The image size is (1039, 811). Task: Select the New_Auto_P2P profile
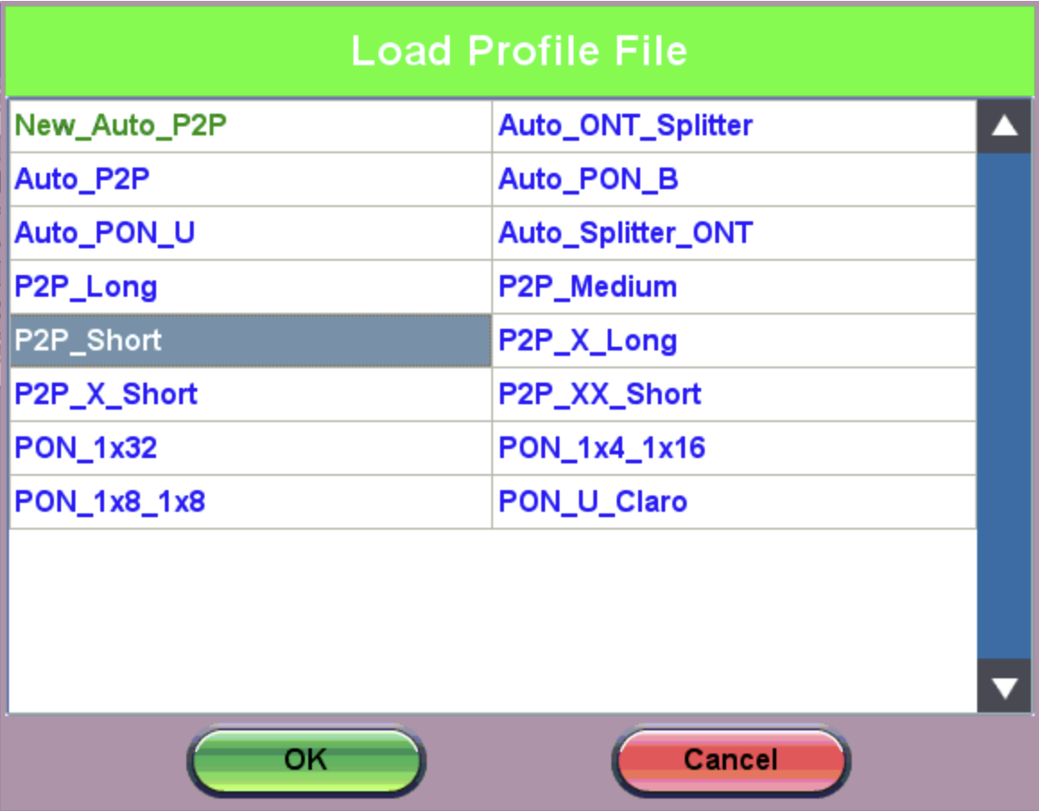(121, 125)
